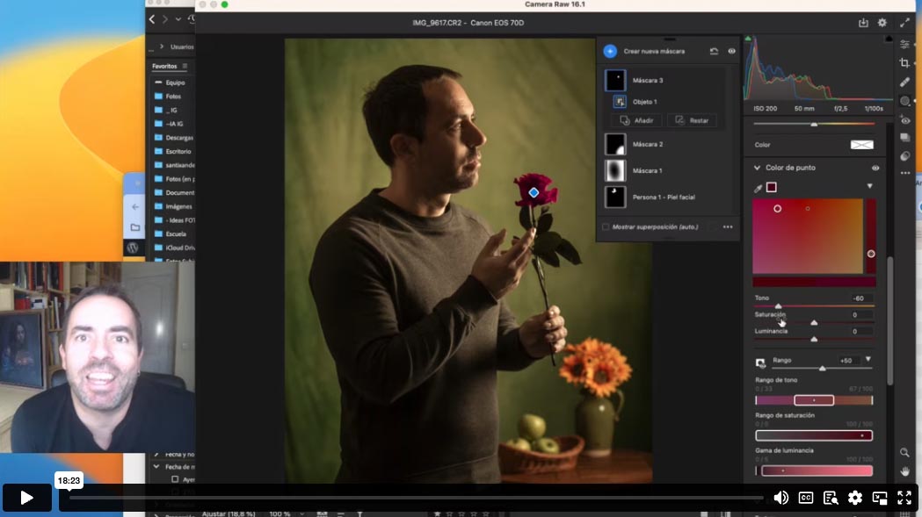This screenshot has width=922, height=517.
Task: Open video transcript search icon
Action: coord(831,498)
